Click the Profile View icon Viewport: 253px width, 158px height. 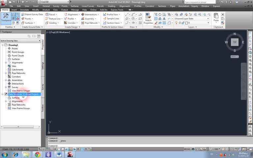104,14
